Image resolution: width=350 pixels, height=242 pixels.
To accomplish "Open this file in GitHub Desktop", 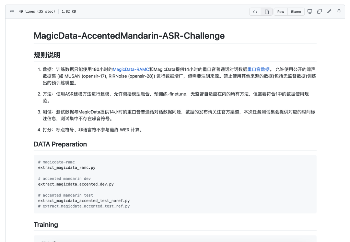I will click(x=310, y=11).
